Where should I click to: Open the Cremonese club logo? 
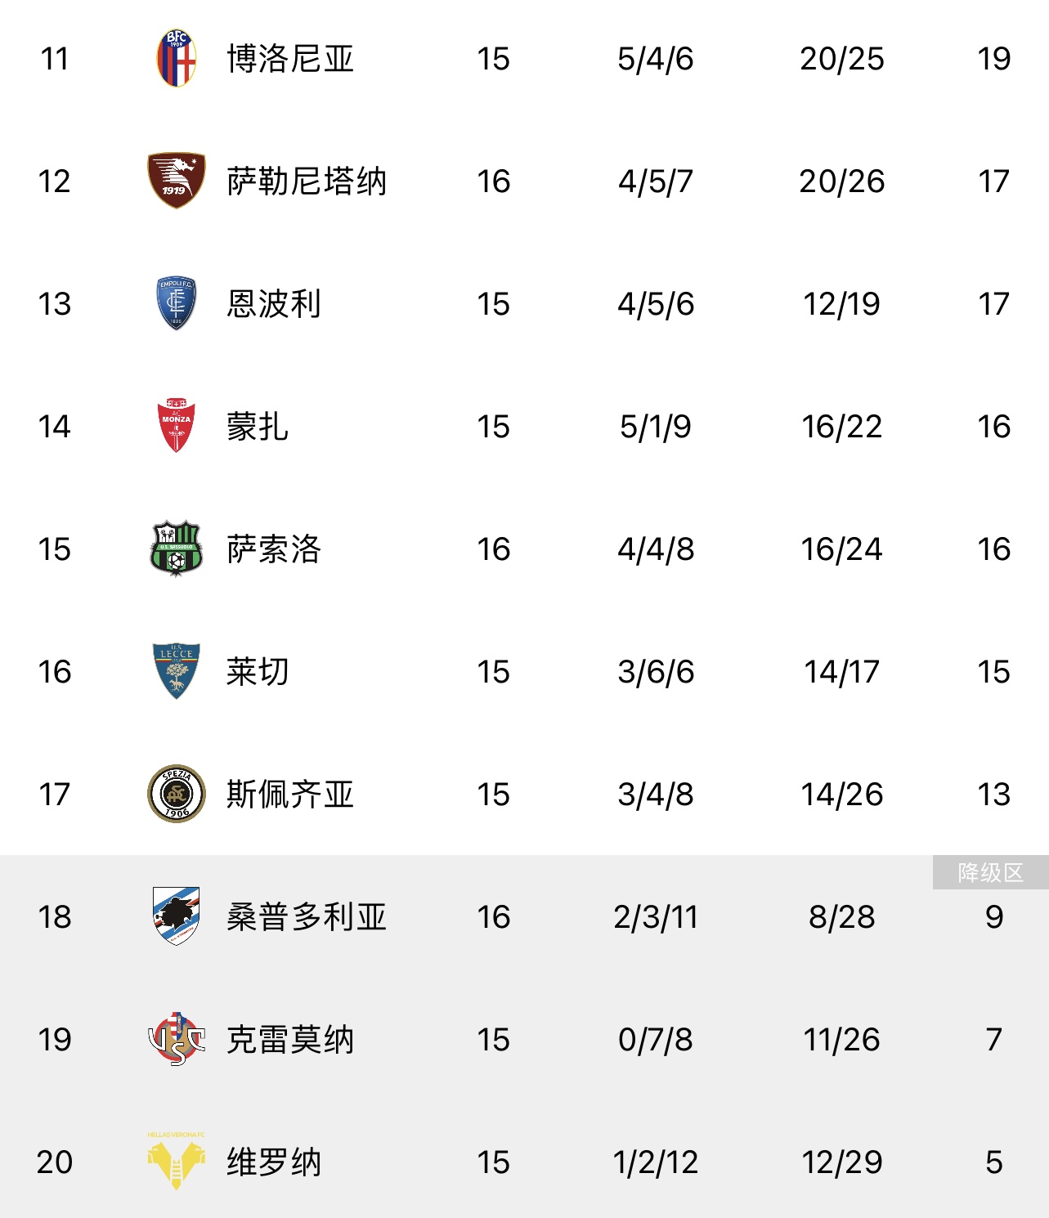(176, 1039)
